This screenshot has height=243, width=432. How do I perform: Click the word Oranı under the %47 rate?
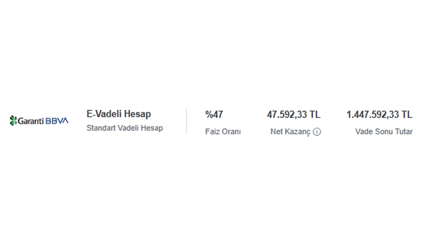(231, 132)
